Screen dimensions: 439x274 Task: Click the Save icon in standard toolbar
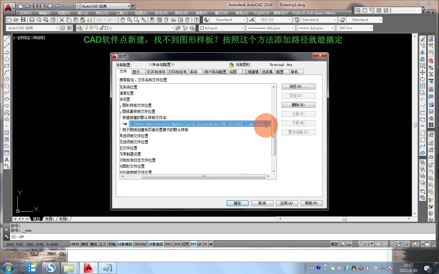tap(23, 20)
